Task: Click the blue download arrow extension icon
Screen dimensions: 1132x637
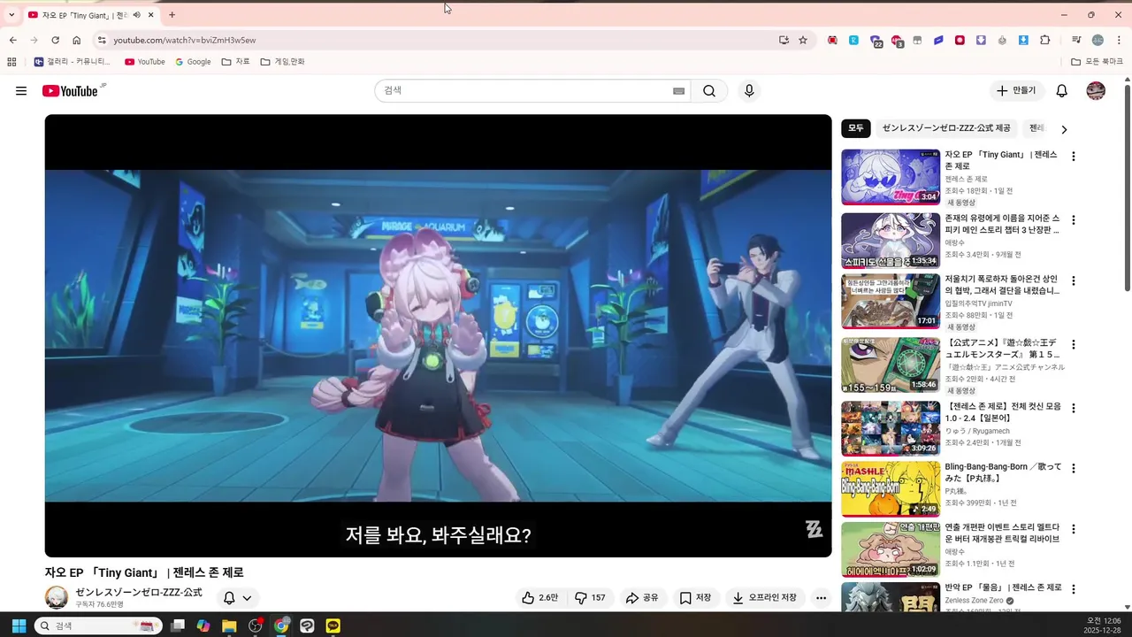Action: pos(1023,40)
